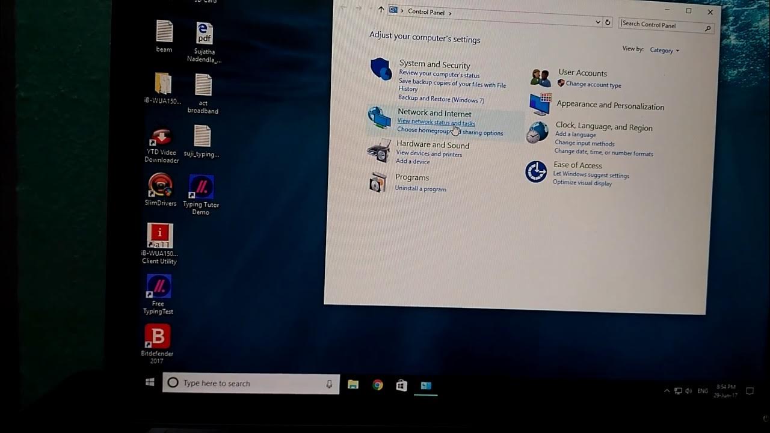
Task: Click Uninstall a program
Action: 420,189
